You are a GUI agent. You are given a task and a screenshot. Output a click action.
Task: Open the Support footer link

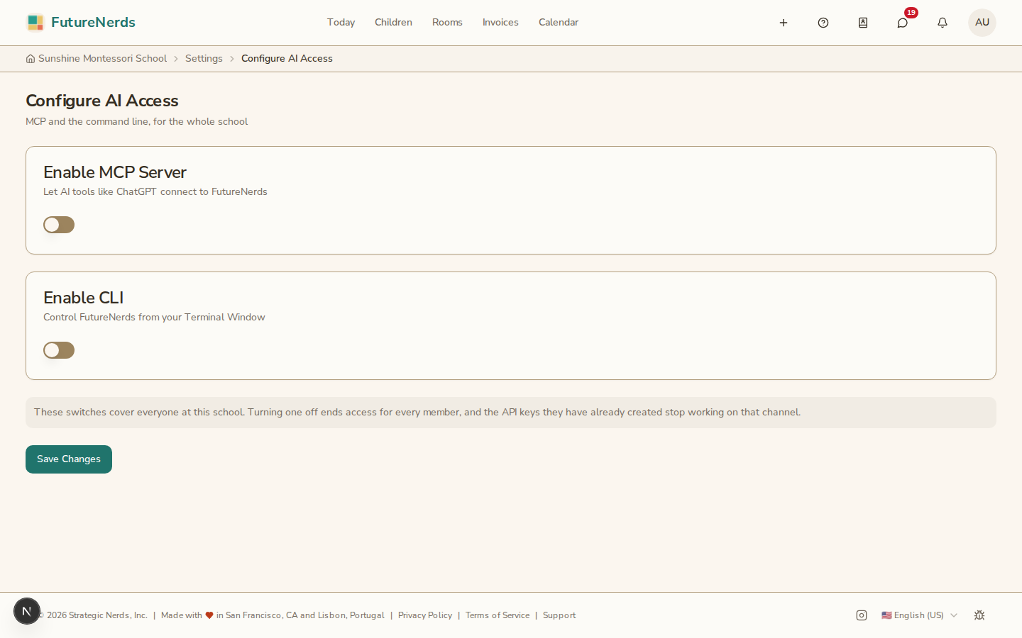tap(559, 615)
